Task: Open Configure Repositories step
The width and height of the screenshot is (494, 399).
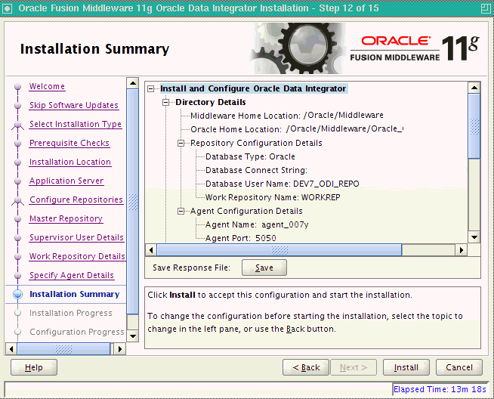Action: 76,199
